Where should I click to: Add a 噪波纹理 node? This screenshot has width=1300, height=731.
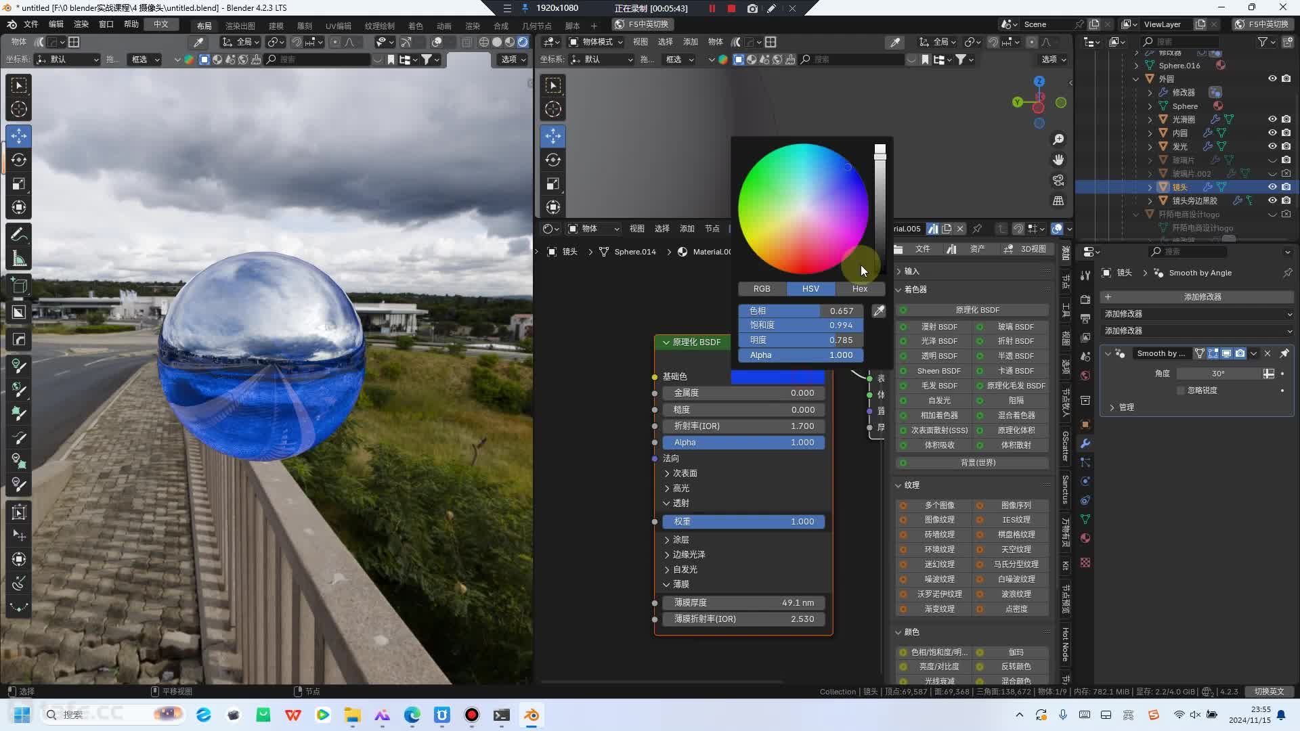pos(934,579)
